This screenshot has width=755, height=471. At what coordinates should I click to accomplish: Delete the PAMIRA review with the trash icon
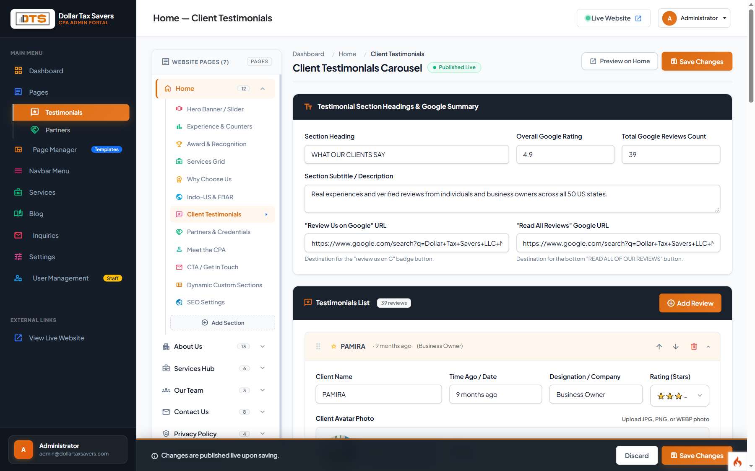[x=694, y=347]
